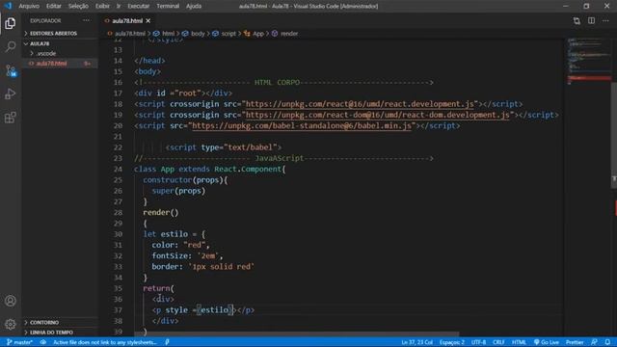The image size is (617, 347).
Task: Click Ln 37 Col cursor position indicator
Action: pyautogui.click(x=417, y=342)
